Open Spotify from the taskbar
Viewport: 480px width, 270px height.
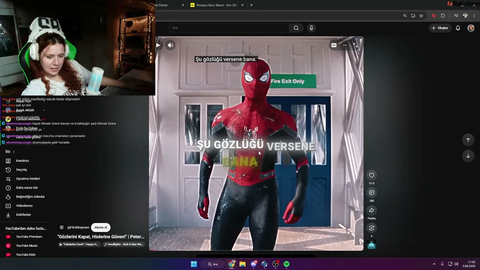pos(286,264)
